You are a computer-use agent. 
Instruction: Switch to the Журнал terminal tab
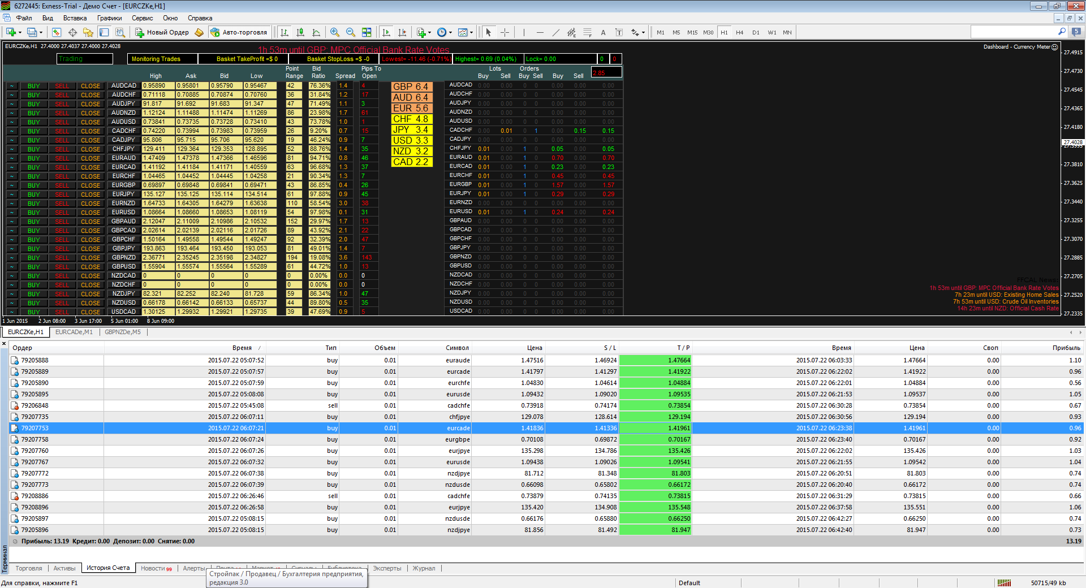424,568
